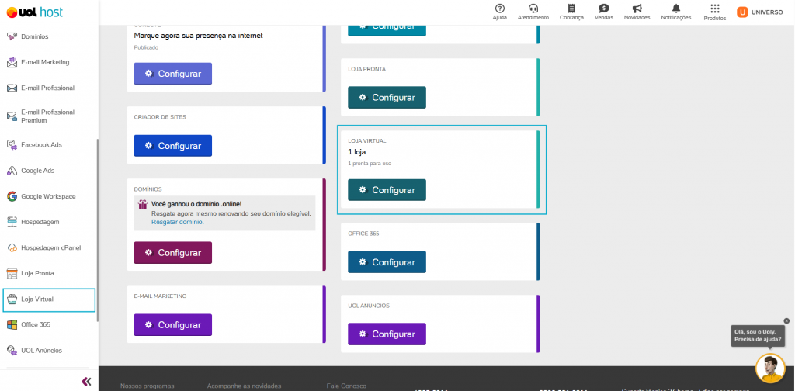
Task: Configure the Marque agora sua presença card
Action: 173,74
